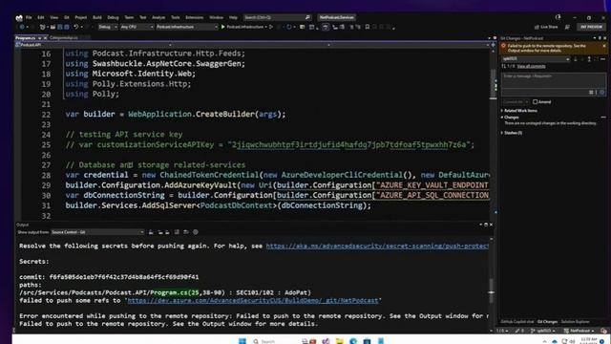
Task: Open the startup project Podcast.Infrastructure dropdown
Action: point(186,27)
